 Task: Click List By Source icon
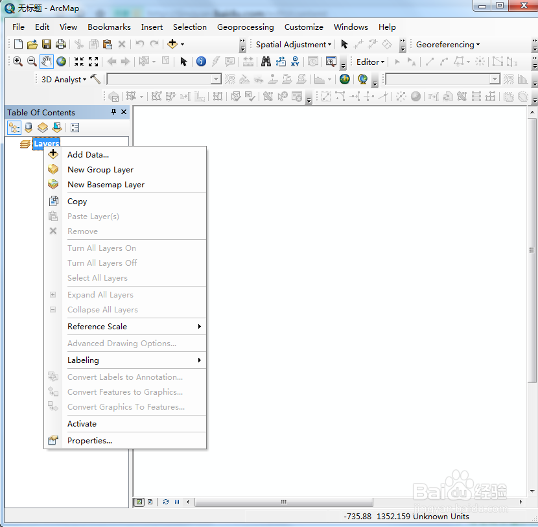click(29, 128)
